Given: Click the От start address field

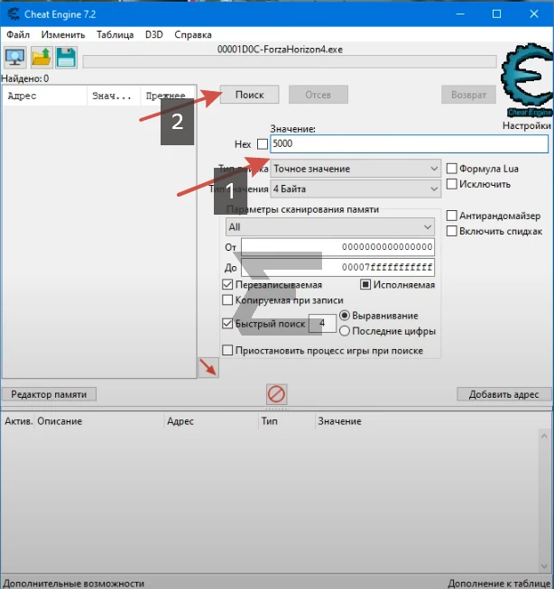Looking at the screenshot, I should click(x=337, y=247).
